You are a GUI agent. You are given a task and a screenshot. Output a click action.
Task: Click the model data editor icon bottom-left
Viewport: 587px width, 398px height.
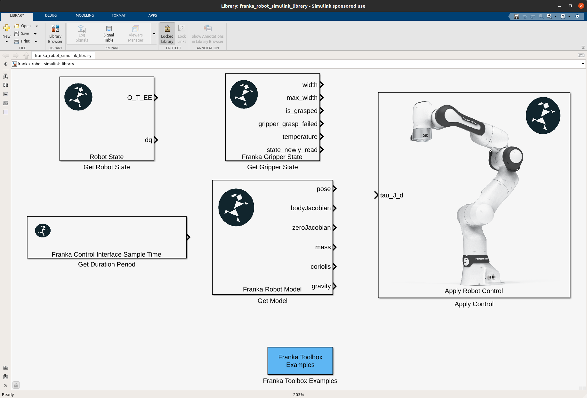[6, 377]
